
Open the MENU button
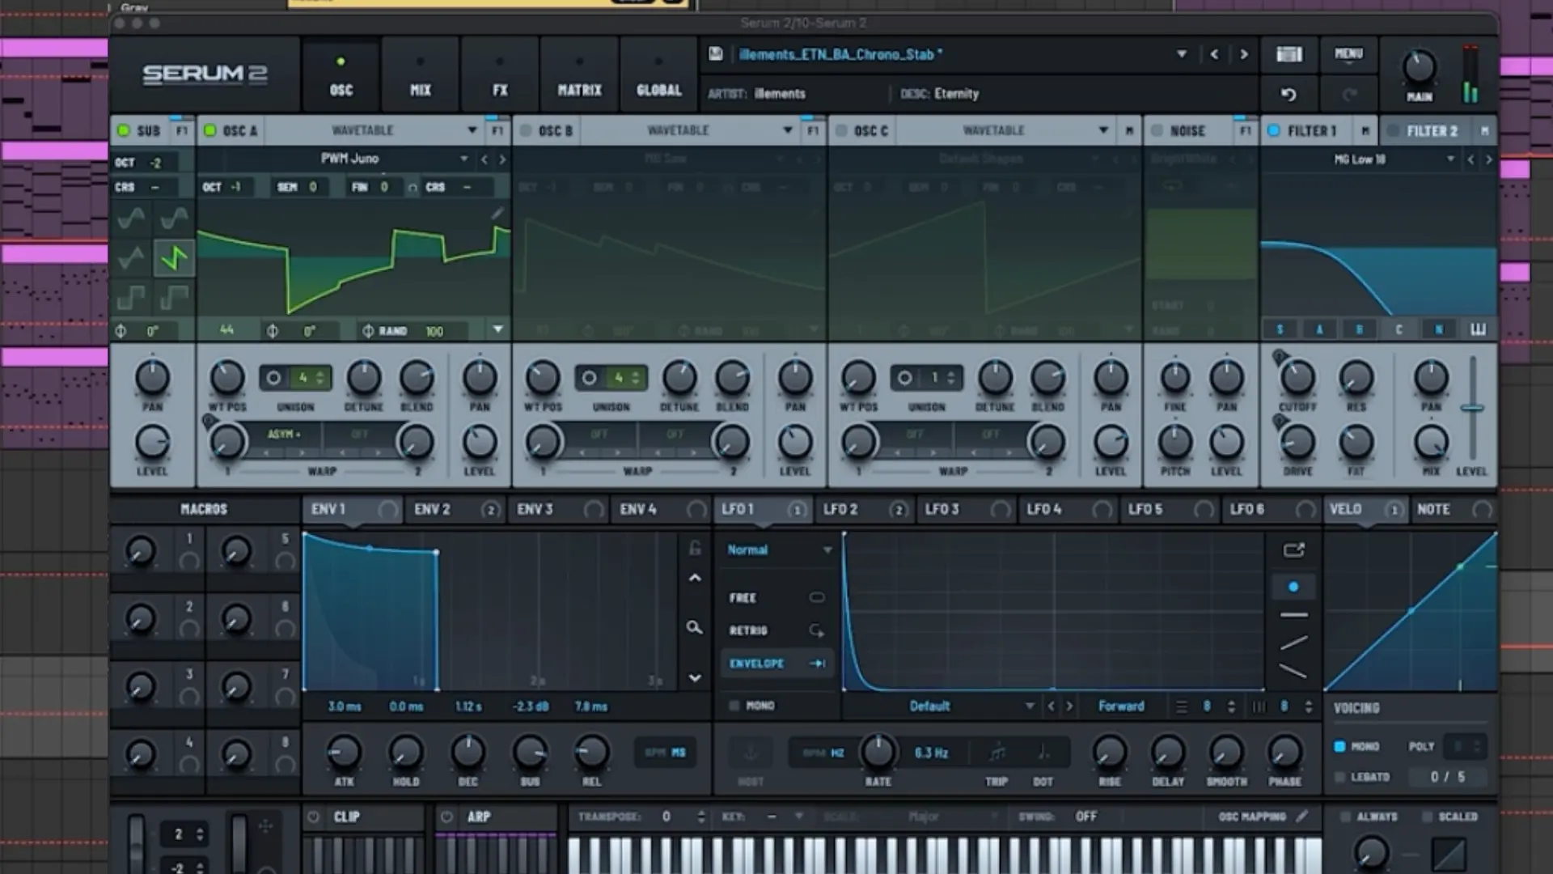[x=1348, y=54]
